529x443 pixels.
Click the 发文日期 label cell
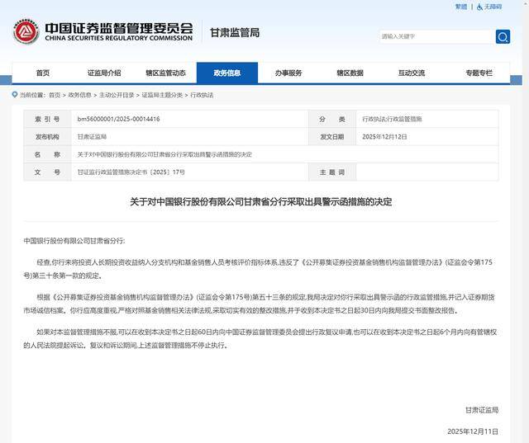(332, 137)
